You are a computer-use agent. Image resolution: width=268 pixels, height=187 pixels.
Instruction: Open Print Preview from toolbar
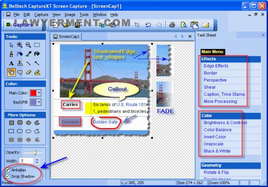(x=184, y=25)
